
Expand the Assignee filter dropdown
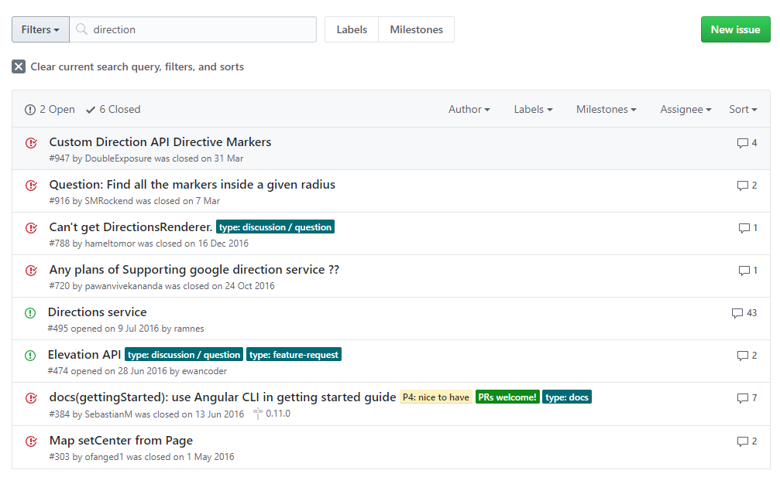[x=686, y=109]
